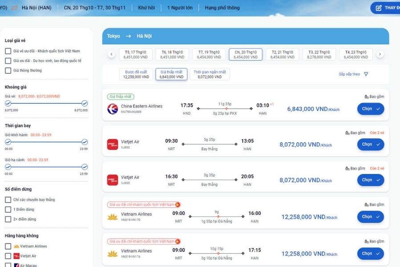Image resolution: width=400 pixels, height=267 pixels.
Task: Switch to the Thời gian ngắn nhất sorting tab
Action: 210,74
